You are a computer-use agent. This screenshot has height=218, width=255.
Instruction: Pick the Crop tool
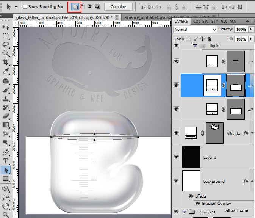pos(6,62)
